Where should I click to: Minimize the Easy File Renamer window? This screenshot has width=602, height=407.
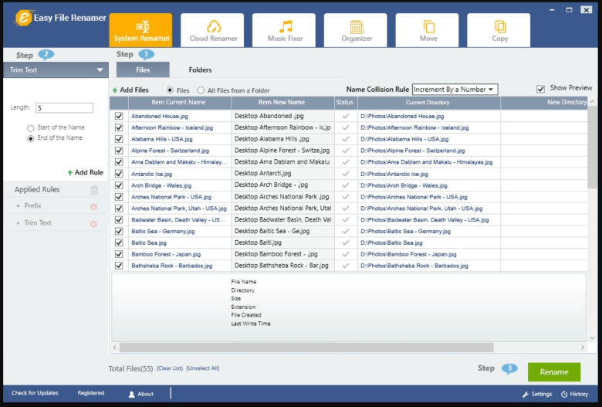(x=552, y=10)
